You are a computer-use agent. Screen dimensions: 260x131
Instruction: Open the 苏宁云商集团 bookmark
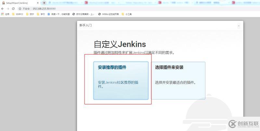[x=84, y=14]
